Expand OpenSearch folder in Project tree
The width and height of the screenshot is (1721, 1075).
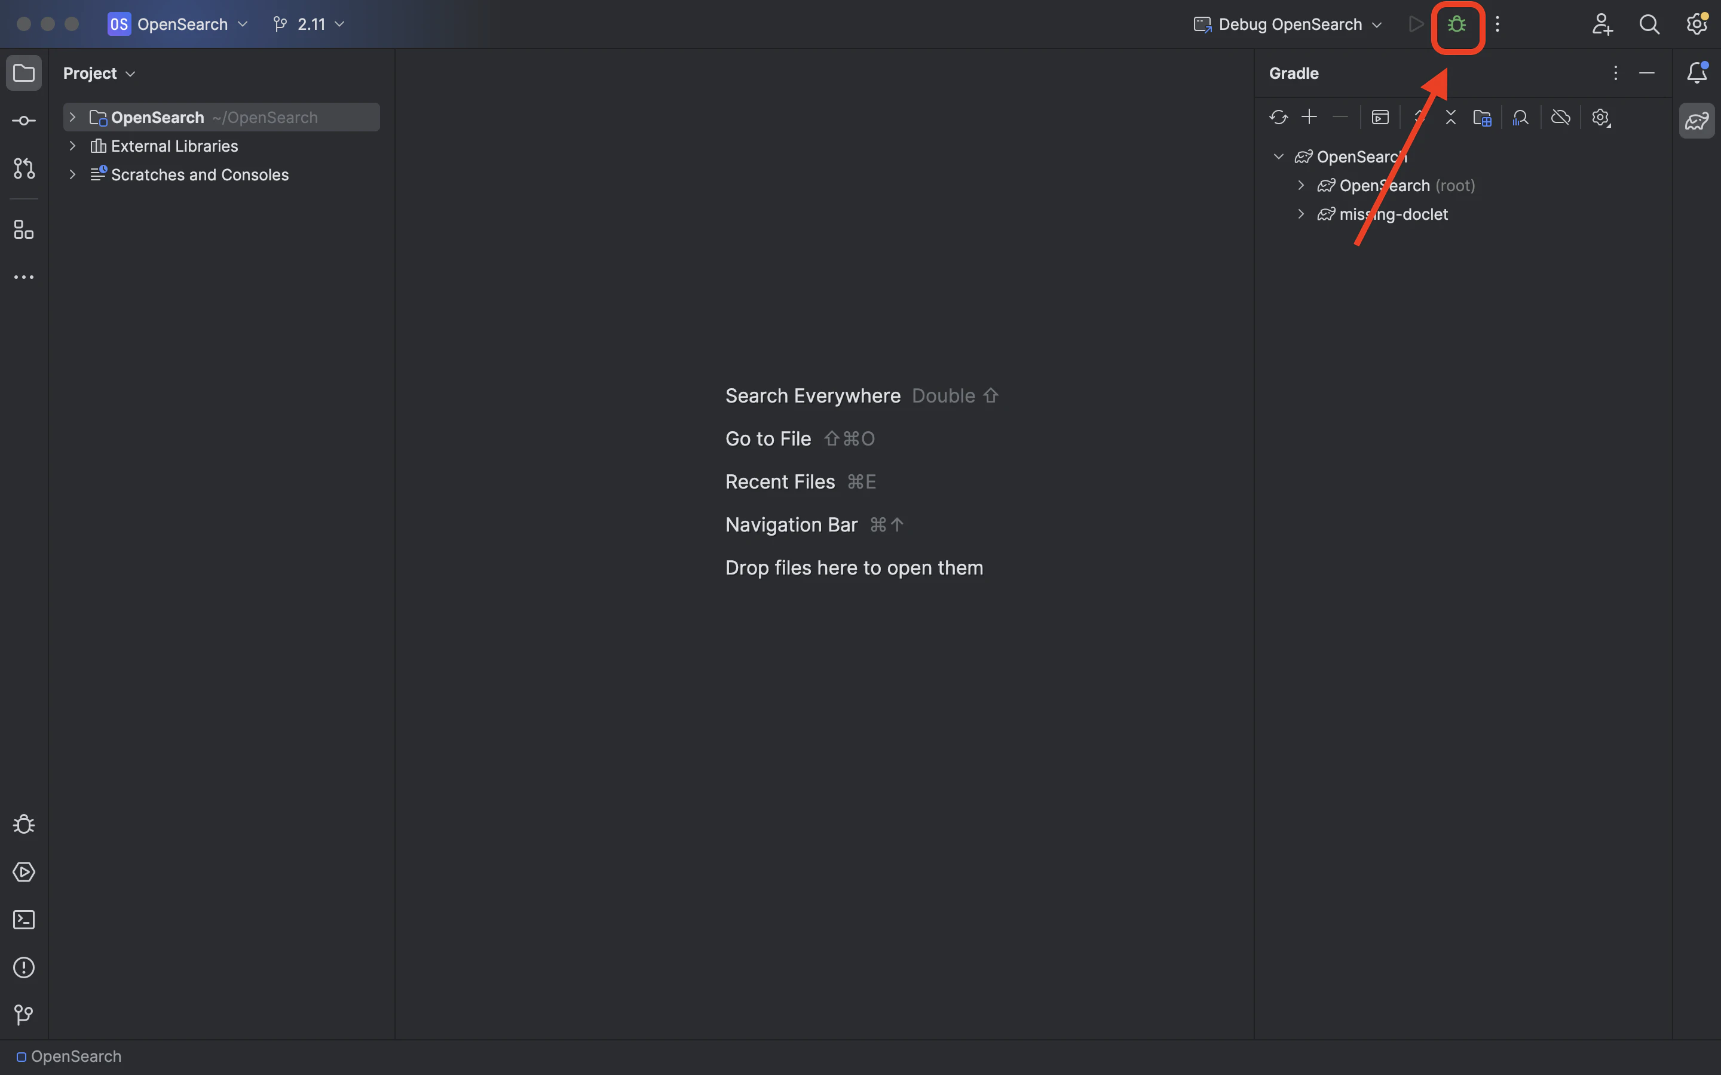(x=72, y=117)
